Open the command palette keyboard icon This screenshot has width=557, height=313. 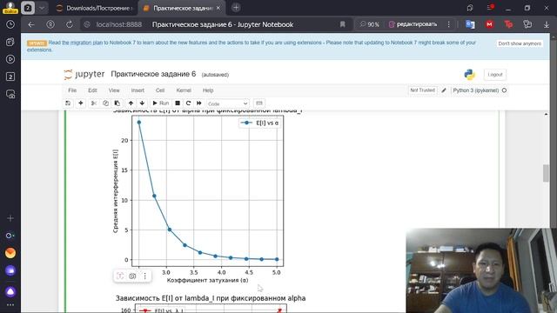pyautogui.click(x=259, y=103)
